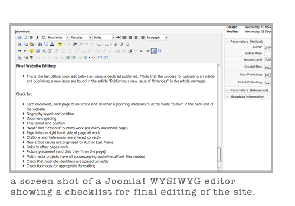Insert an emoticon with the smiley icon
The width and height of the screenshot is (295, 206).
pos(31,51)
